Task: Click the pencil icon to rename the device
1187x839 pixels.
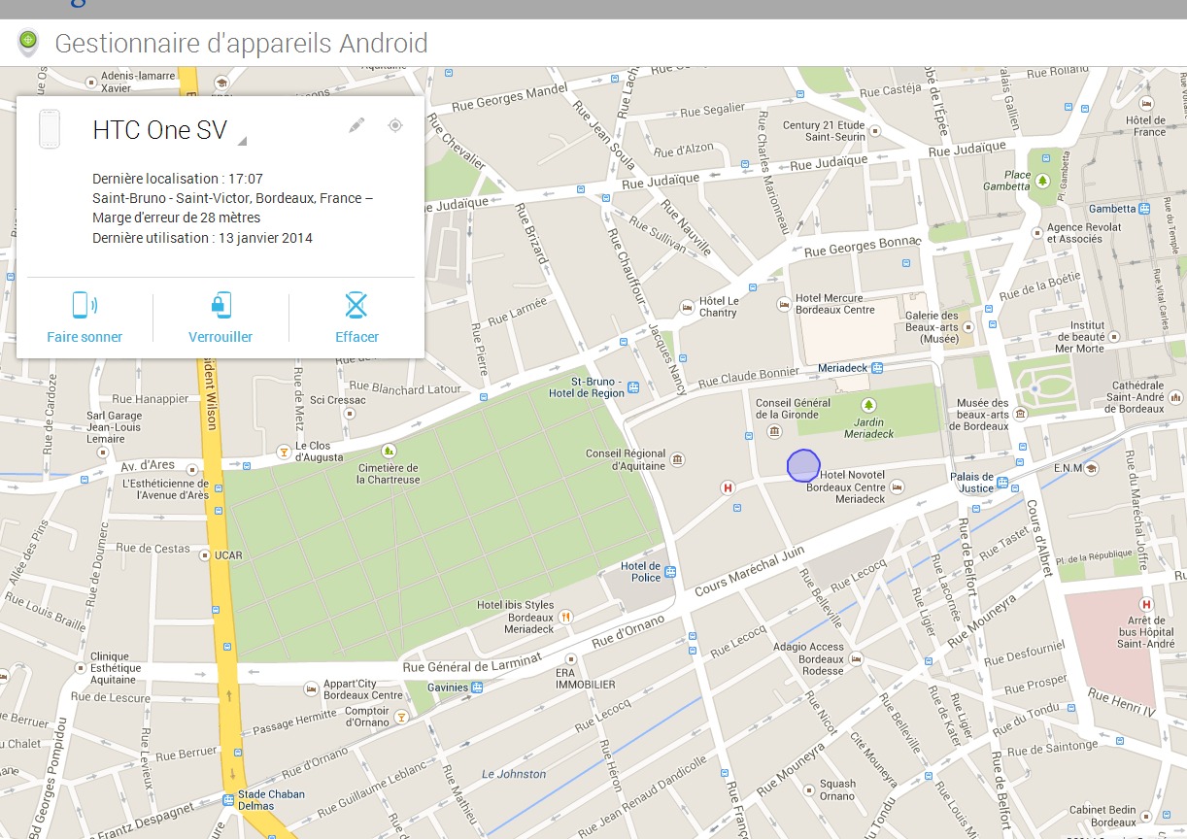Action: [x=356, y=125]
